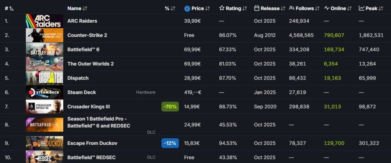The image size is (391, 163).
Task: Select the 129,700 online count
Action: pos(334,143)
